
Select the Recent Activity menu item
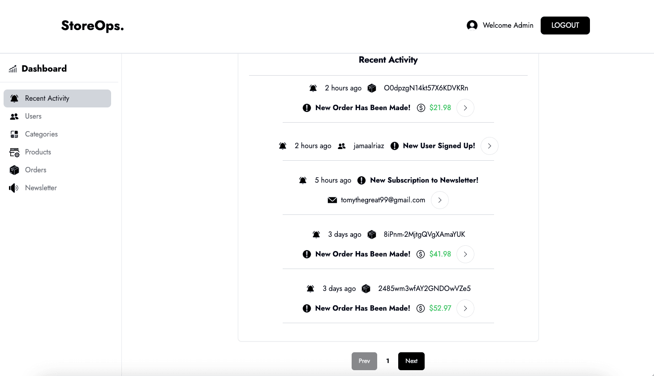[x=57, y=98]
